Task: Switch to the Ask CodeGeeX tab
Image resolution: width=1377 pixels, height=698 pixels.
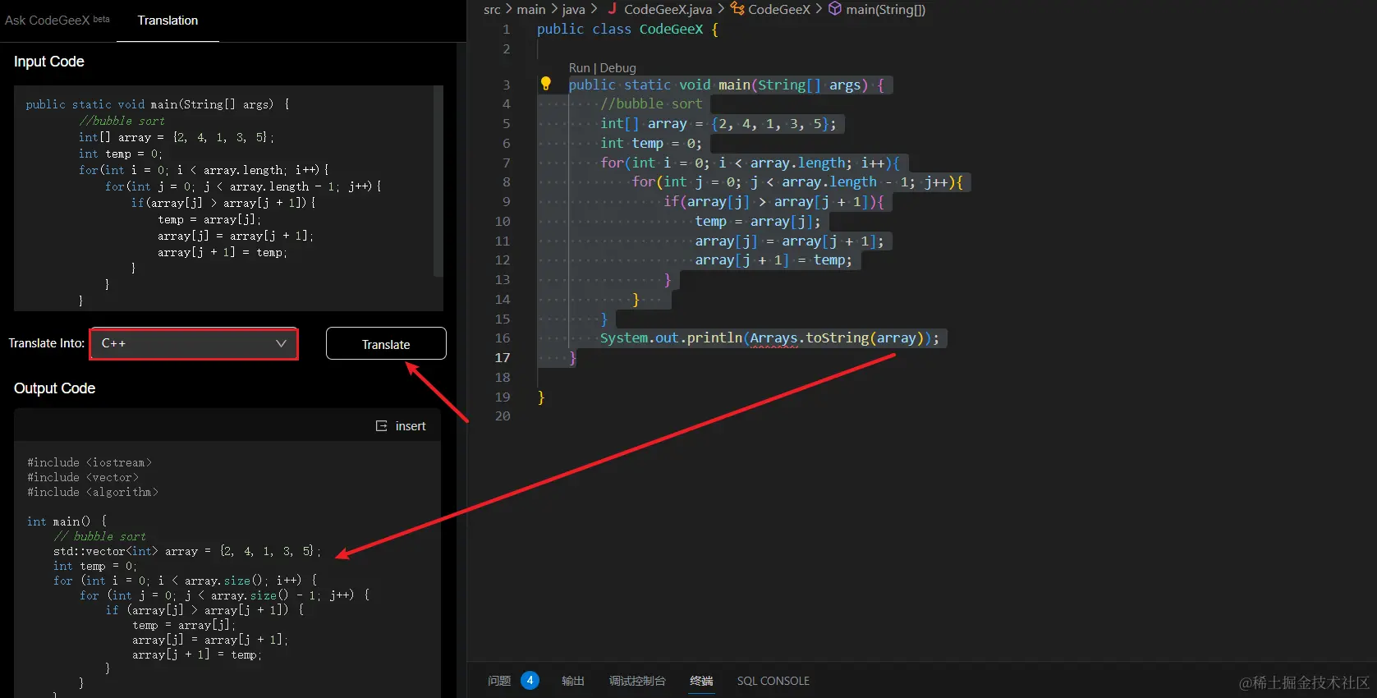Action: pos(57,20)
